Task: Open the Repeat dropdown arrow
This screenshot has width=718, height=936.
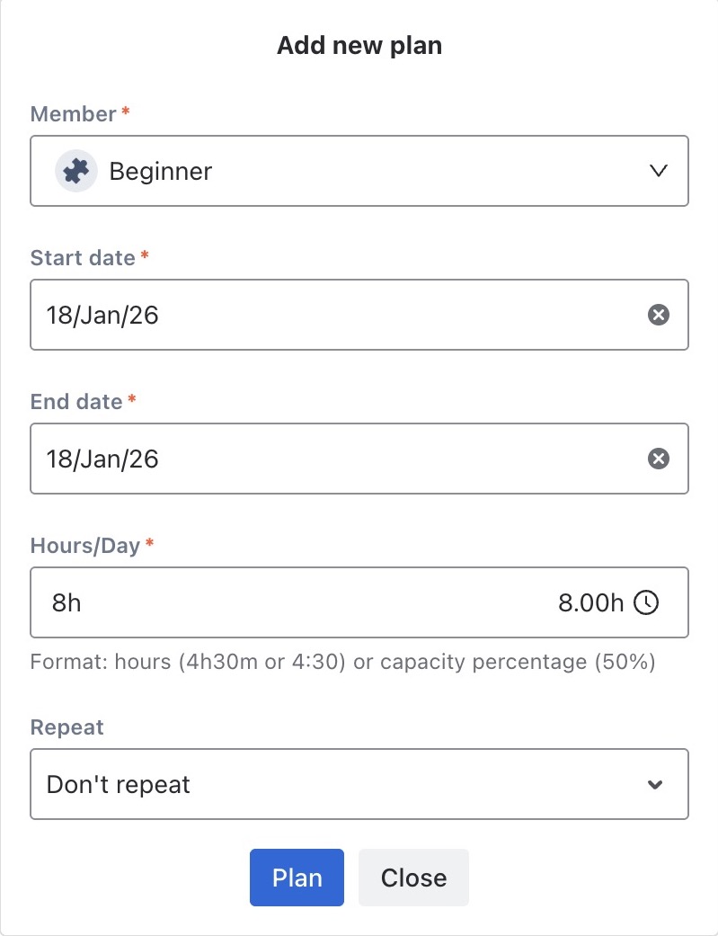Action: coord(655,785)
